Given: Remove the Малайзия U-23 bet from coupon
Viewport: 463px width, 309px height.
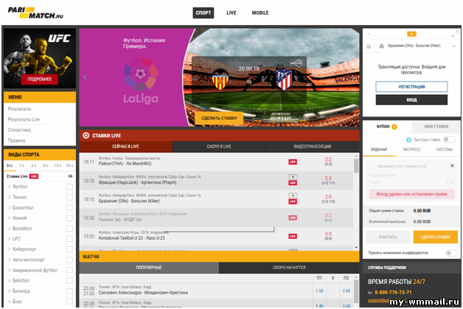Looking at the screenshot, I should coord(452,166).
